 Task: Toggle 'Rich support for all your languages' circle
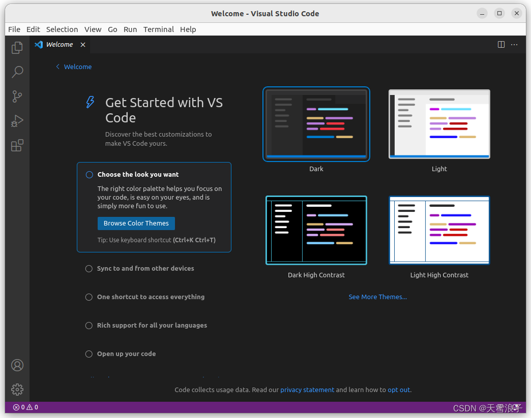(x=89, y=326)
